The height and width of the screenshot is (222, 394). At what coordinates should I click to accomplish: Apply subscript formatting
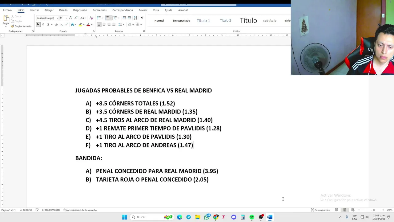click(x=61, y=24)
